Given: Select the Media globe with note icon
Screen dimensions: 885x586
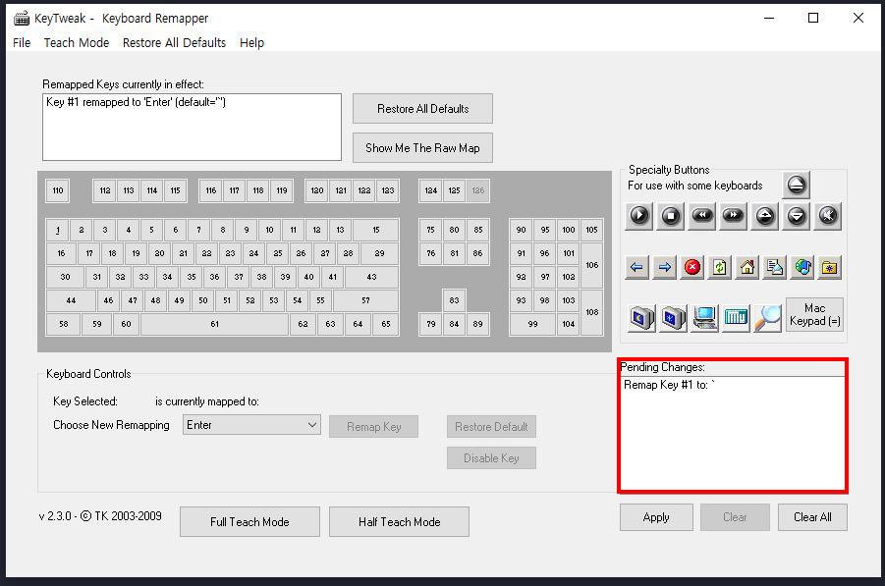Looking at the screenshot, I should pyautogui.click(x=802, y=267).
